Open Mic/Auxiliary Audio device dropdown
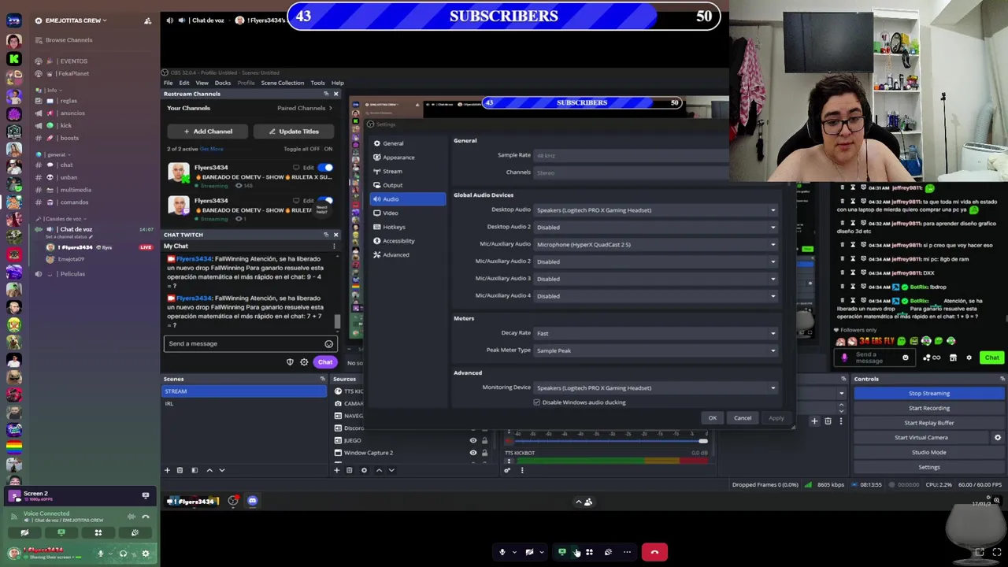This screenshot has height=567, width=1008. click(x=656, y=245)
